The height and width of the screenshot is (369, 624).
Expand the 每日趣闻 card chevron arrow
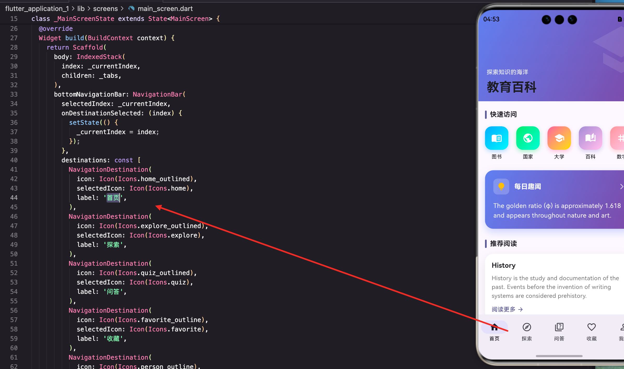point(621,186)
